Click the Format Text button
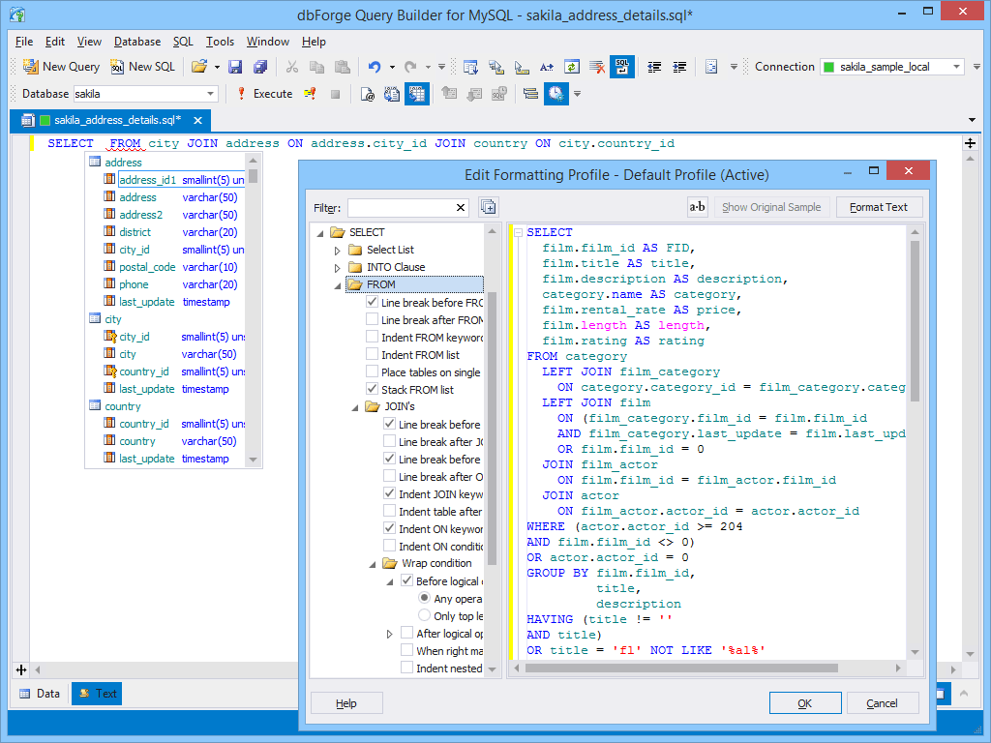Image resolution: width=991 pixels, height=743 pixels. tap(879, 207)
